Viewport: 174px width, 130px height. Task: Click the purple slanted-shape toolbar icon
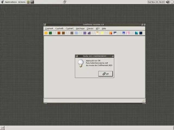[89, 33]
